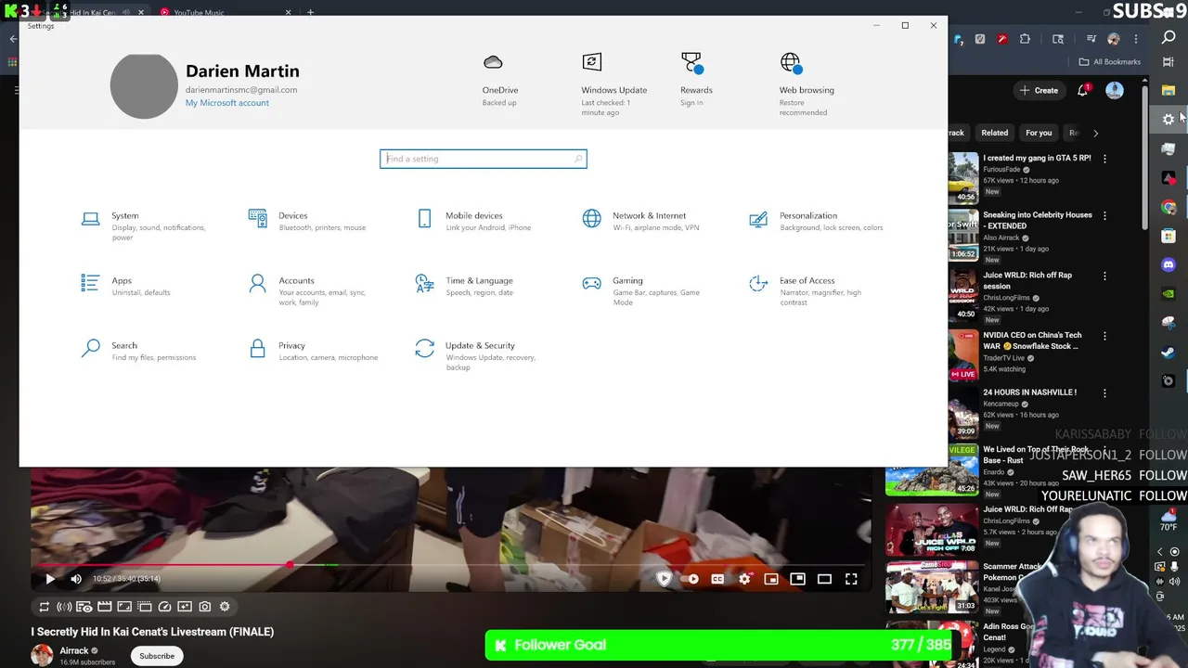Click the My Microsoft account link

pyautogui.click(x=227, y=103)
